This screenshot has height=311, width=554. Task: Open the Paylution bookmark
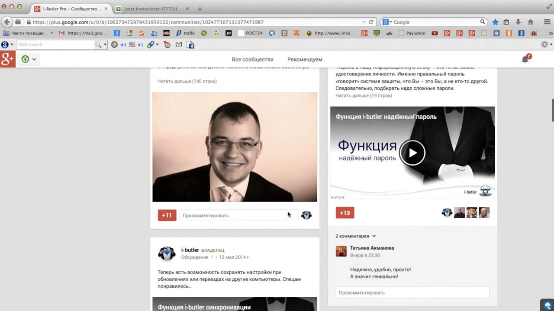tap(412, 33)
